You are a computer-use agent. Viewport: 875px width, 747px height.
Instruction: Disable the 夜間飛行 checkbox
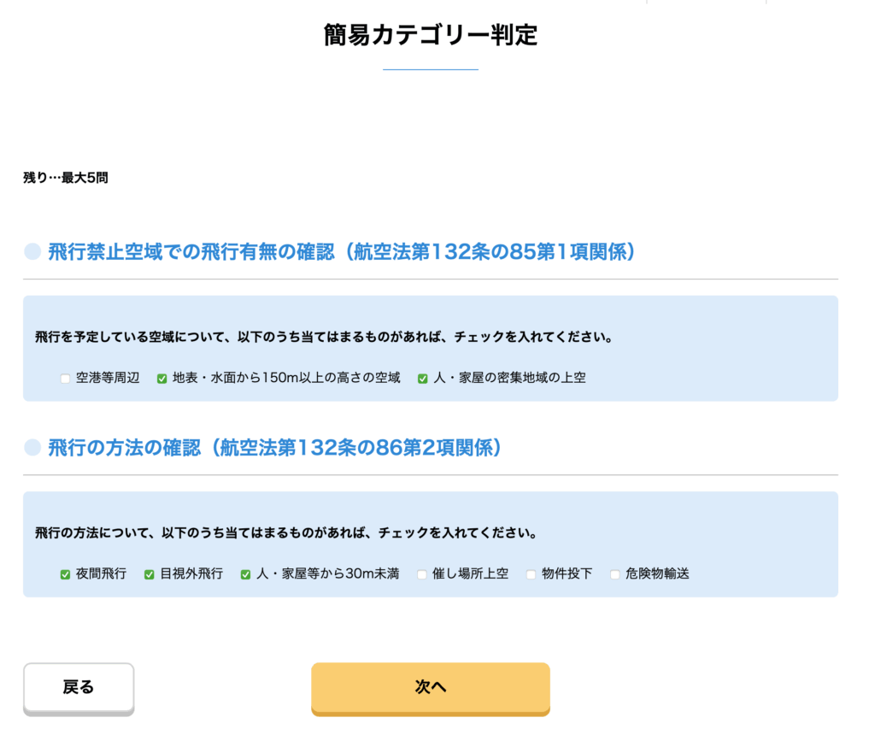pyautogui.click(x=65, y=574)
